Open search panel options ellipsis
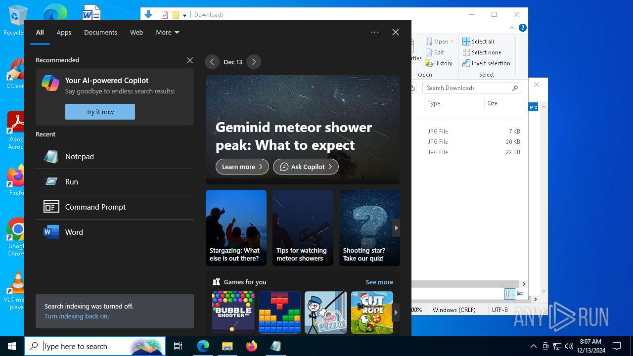 coord(375,32)
